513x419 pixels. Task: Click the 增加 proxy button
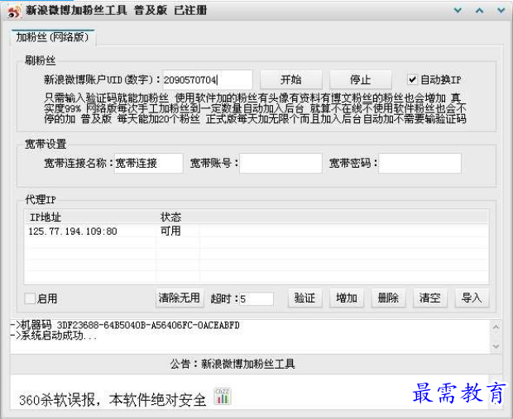point(347,298)
